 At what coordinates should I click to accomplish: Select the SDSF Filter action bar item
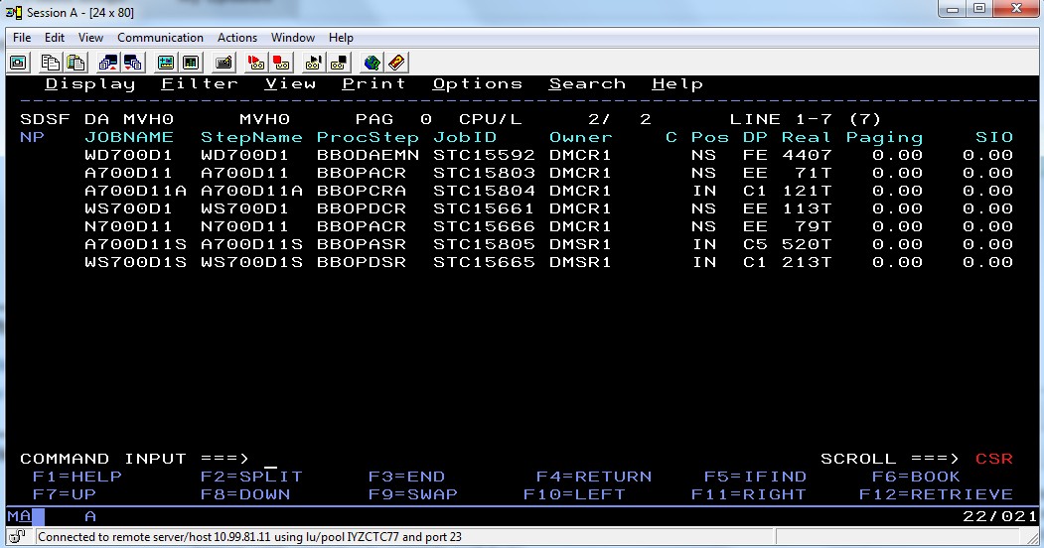tap(200, 83)
